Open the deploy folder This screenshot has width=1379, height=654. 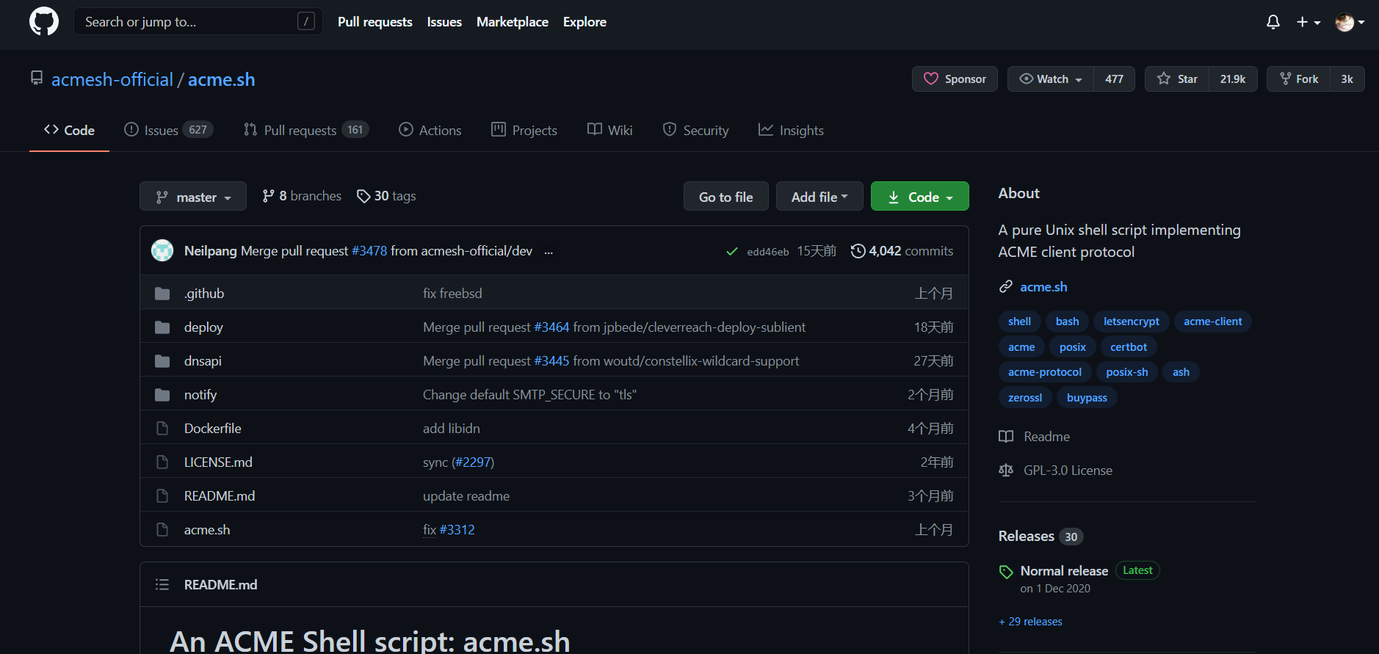203,327
